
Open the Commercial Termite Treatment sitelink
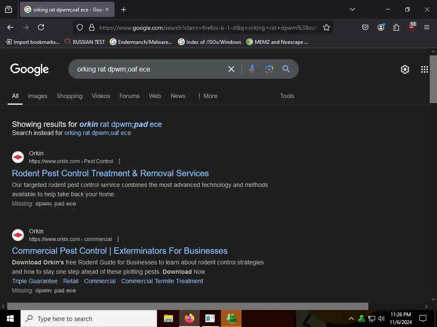click(162, 281)
